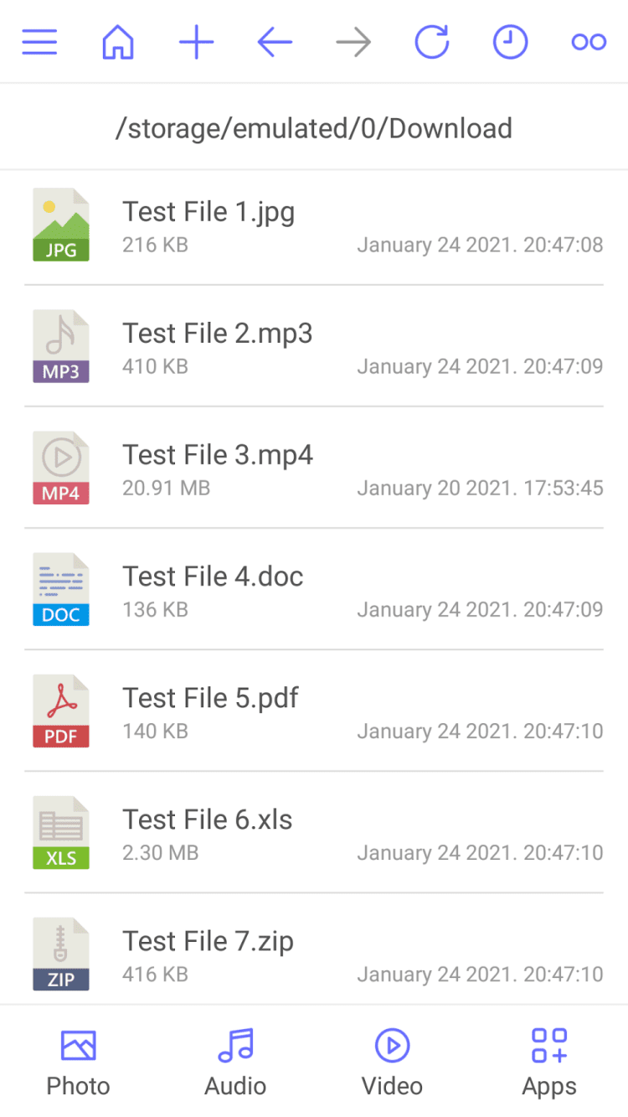
Task: Open Test File 1.jpg
Action: pyautogui.click(x=208, y=213)
